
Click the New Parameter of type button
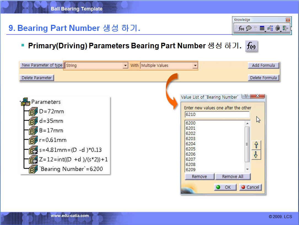coord(42,65)
